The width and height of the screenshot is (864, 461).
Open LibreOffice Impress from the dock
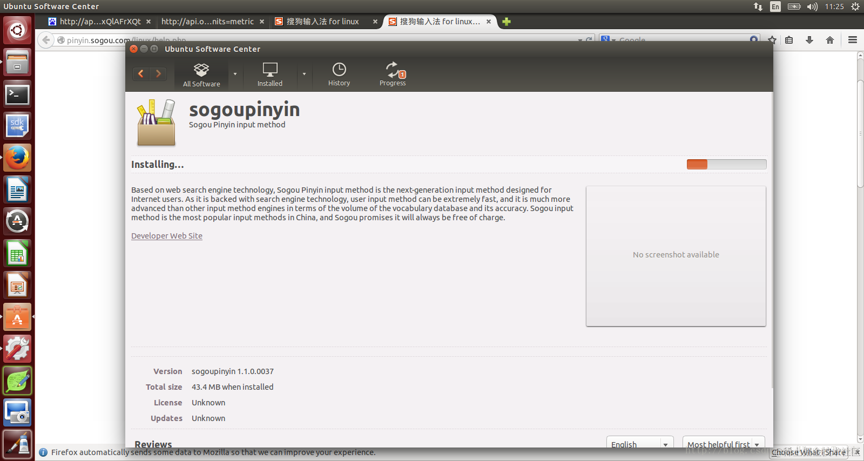[x=17, y=285]
